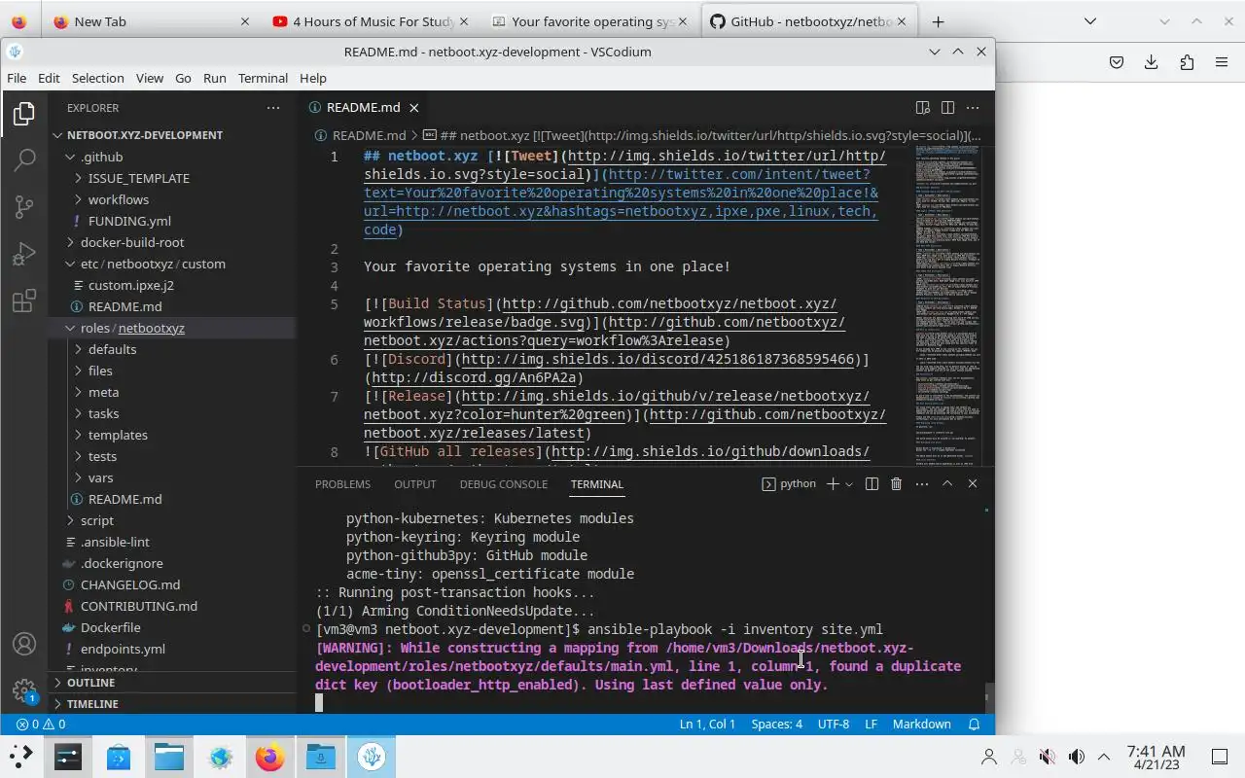Change end of line sequence LF
Image resolution: width=1245 pixels, height=778 pixels.
pos(871,725)
